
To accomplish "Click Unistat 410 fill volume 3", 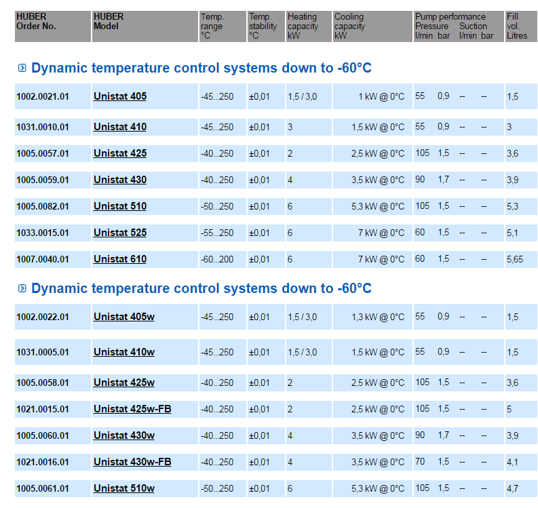I will click(x=510, y=128).
